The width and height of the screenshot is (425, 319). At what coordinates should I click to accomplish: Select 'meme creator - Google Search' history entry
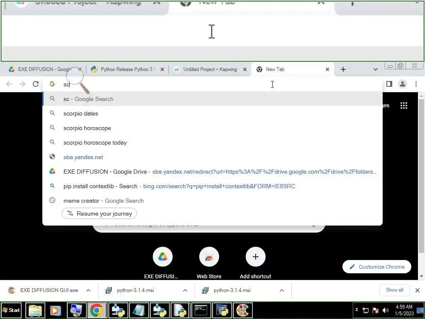(x=212, y=201)
